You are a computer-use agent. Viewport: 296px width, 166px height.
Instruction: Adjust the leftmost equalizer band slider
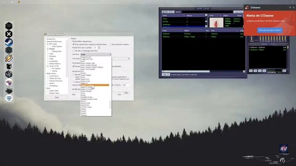pyautogui.click(x=260, y=38)
